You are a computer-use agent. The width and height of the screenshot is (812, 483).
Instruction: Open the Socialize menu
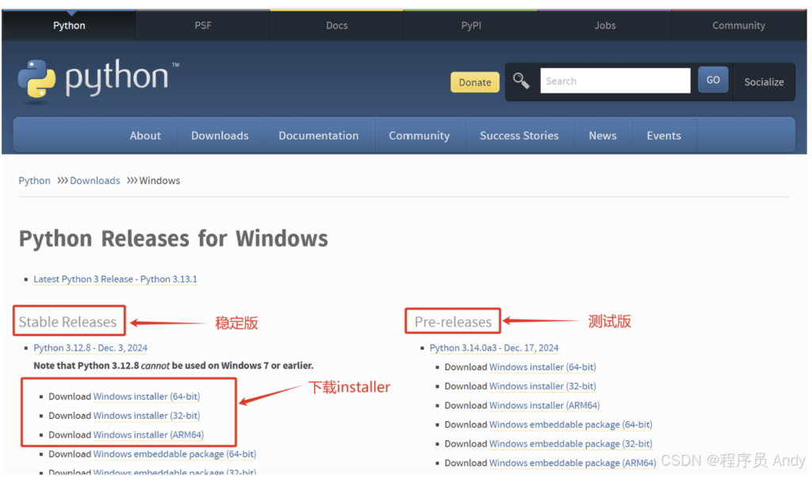pyautogui.click(x=764, y=82)
